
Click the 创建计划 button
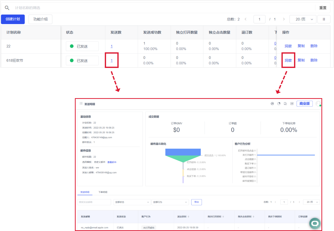[13, 19]
